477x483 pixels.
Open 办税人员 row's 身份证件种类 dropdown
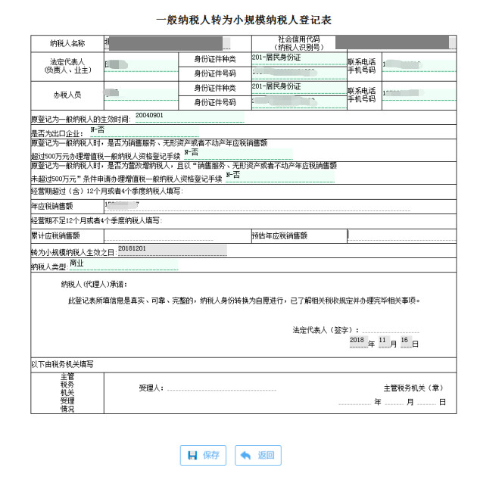pos(297,87)
